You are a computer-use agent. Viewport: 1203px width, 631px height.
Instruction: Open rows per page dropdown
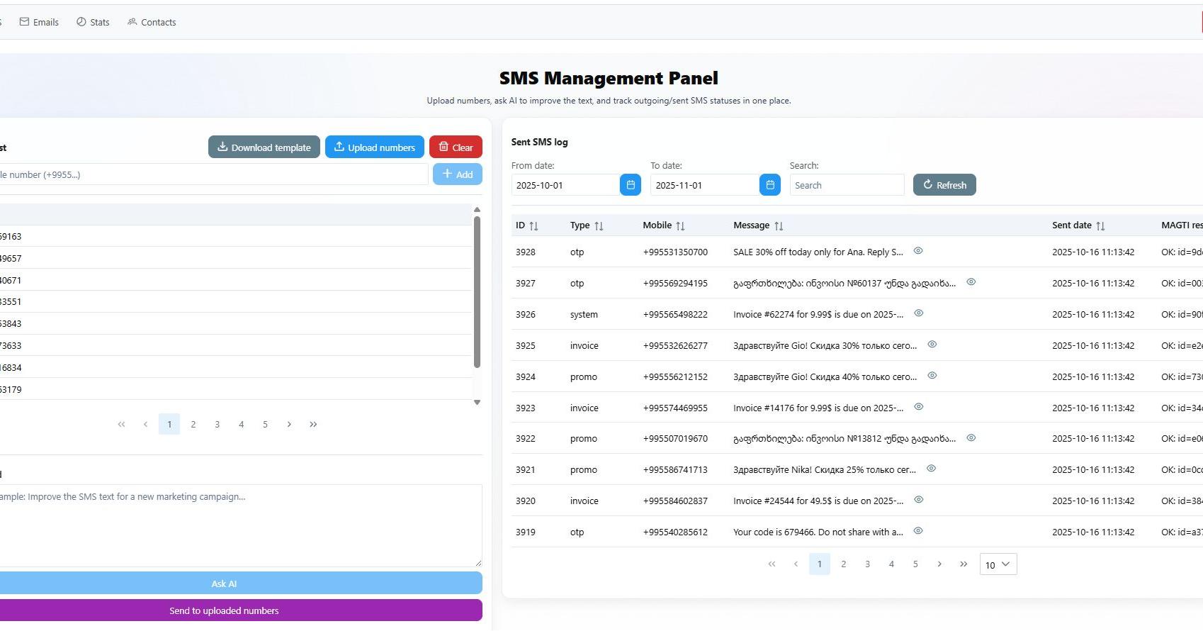[998, 564]
